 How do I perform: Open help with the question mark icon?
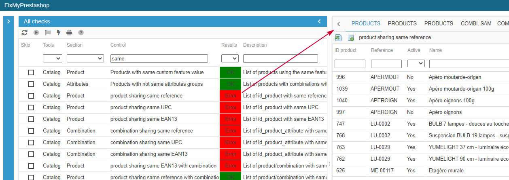click(x=81, y=33)
